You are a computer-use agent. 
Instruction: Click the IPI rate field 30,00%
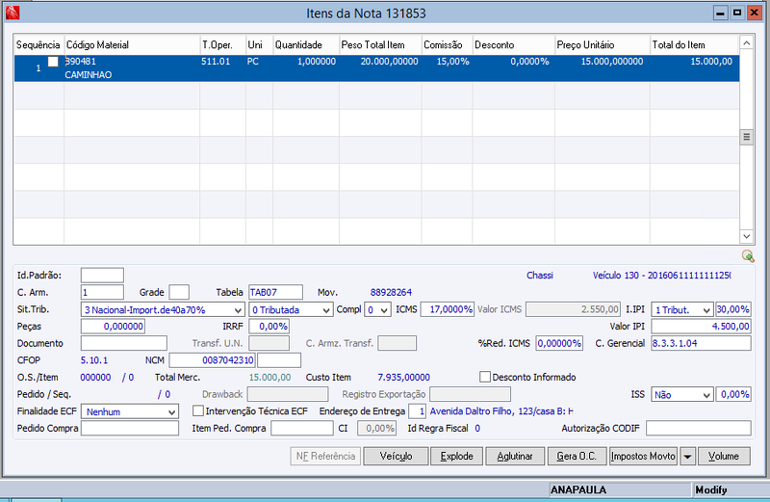pos(733,309)
